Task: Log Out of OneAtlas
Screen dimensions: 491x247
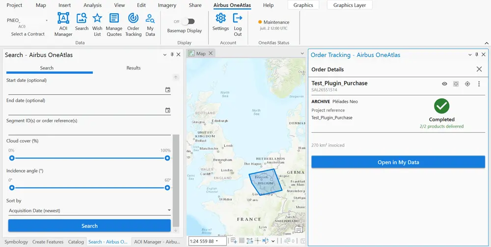Action: [238, 25]
